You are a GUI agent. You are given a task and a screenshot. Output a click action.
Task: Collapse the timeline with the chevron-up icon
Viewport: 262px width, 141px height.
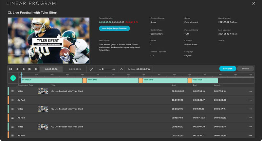click(122, 69)
